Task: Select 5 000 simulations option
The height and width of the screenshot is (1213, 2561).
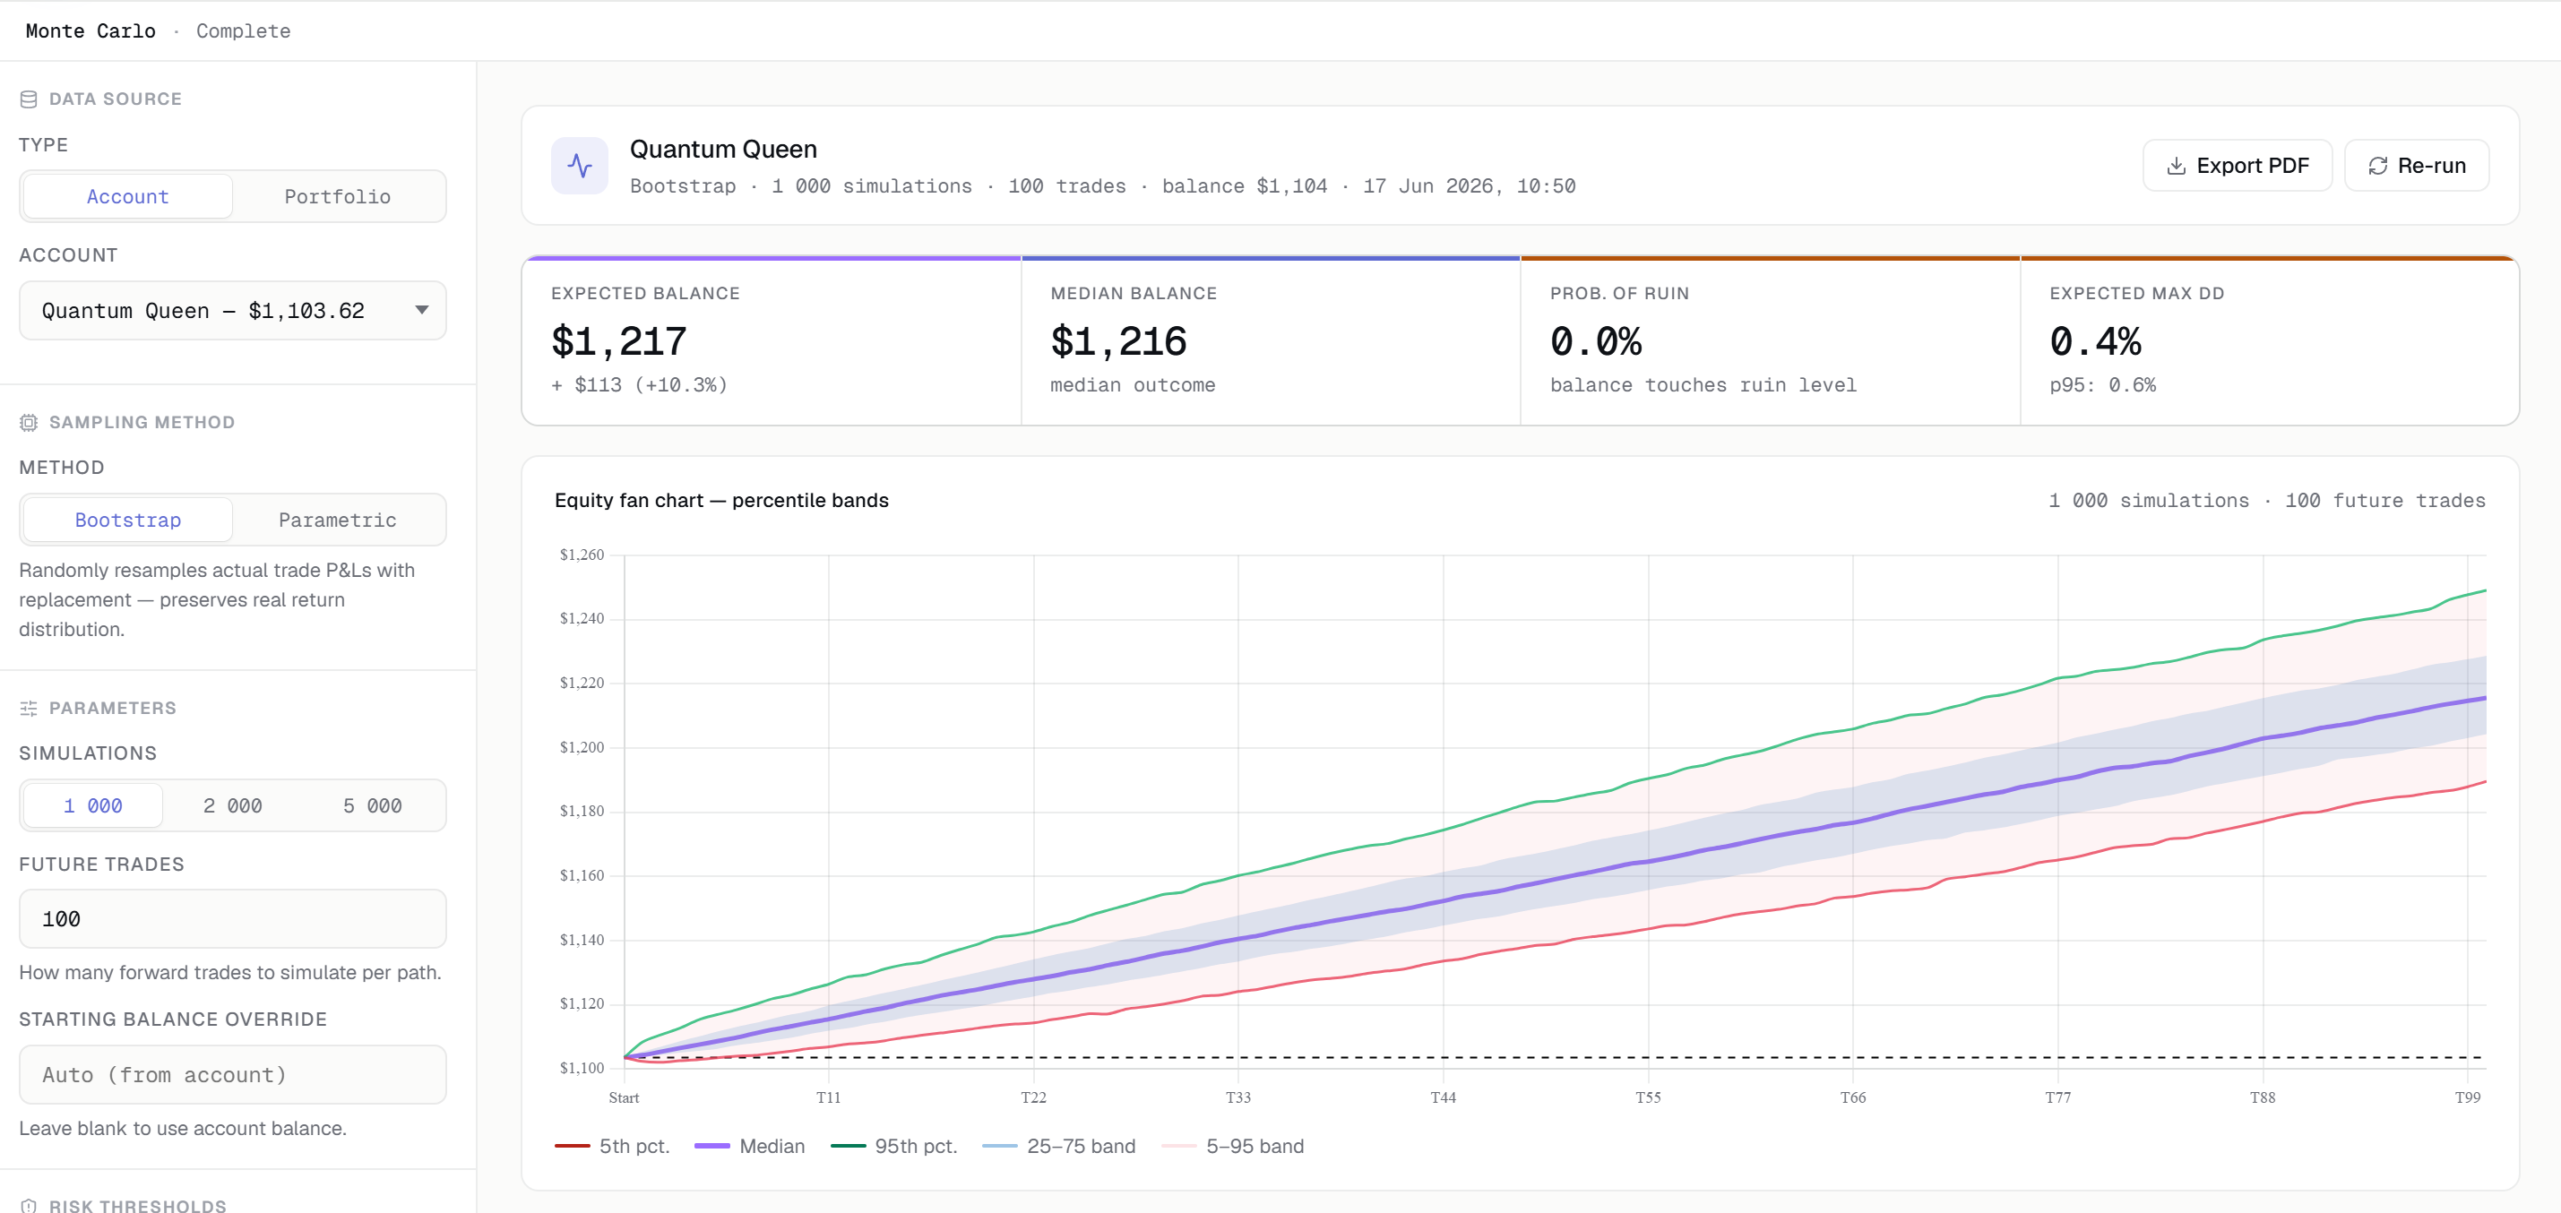Action: tap(373, 805)
